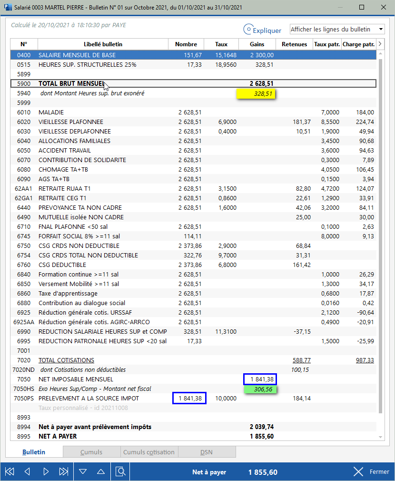Select the VIEILLESSE PLAFONNEE row

(x=193, y=122)
